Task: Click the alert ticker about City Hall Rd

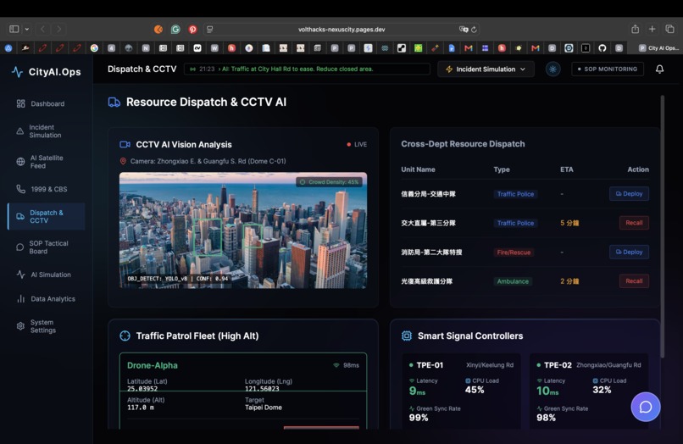Action: coord(307,69)
